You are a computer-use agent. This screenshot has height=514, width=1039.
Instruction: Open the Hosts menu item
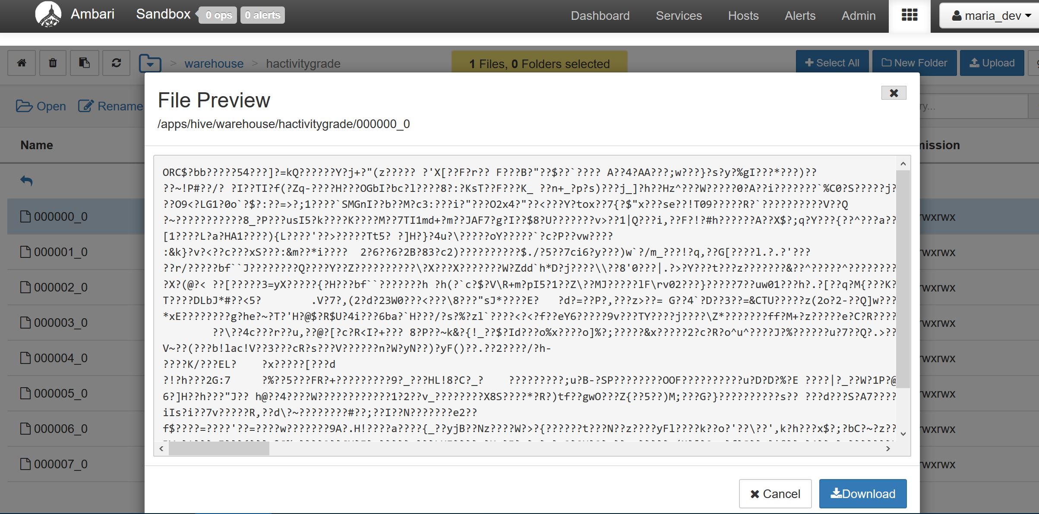tap(743, 16)
